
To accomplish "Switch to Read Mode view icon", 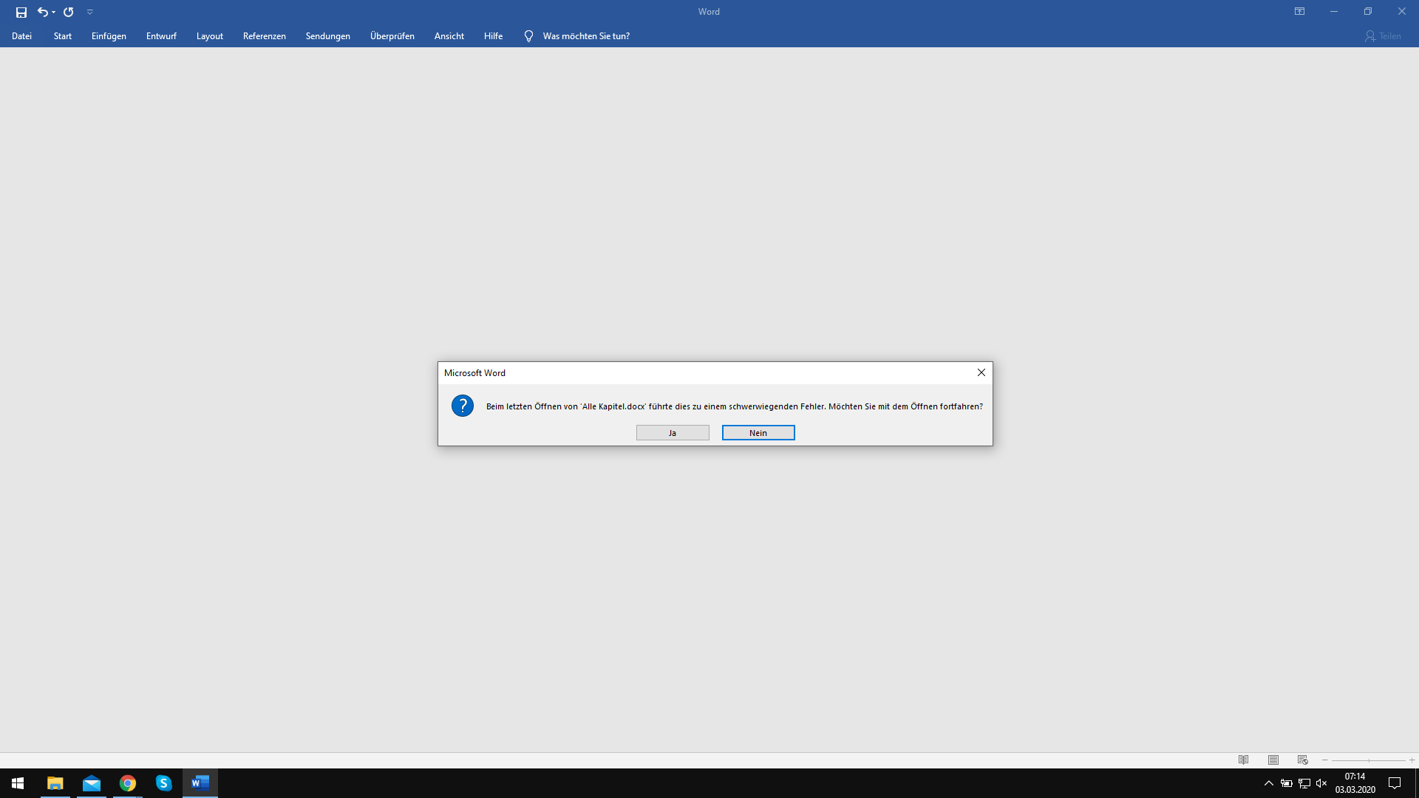I will [1244, 760].
